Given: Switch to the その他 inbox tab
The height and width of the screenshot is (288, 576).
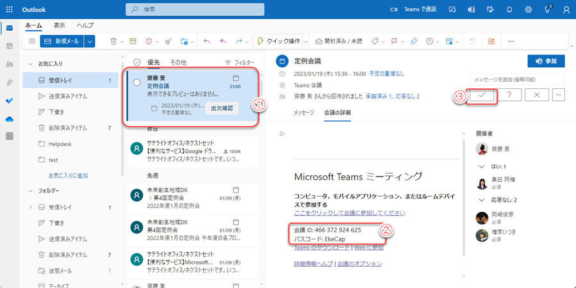Looking at the screenshot, I should tap(178, 63).
